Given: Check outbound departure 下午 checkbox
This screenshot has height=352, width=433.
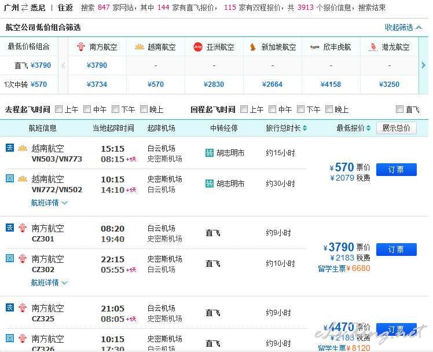Looking at the screenshot, I should pyautogui.click(x=115, y=109).
